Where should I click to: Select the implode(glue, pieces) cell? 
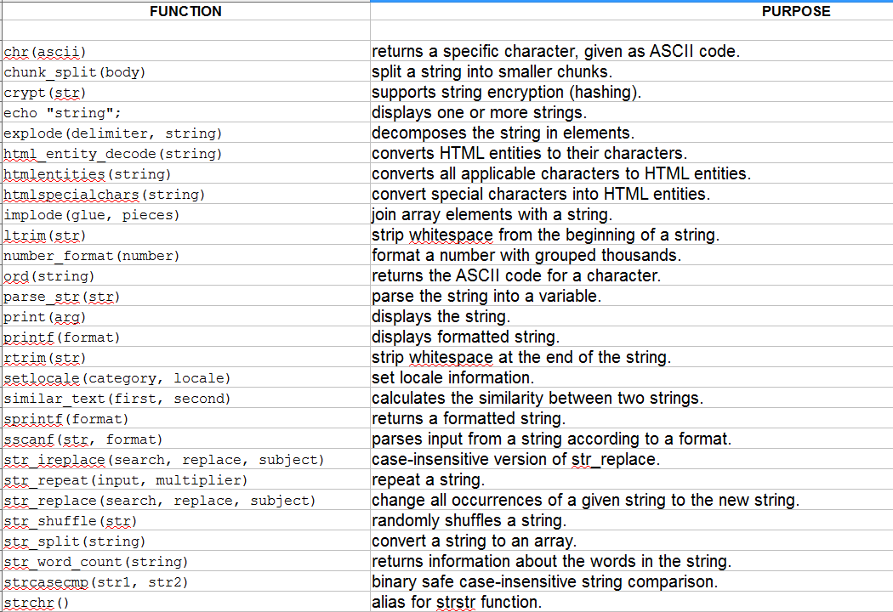point(92,215)
